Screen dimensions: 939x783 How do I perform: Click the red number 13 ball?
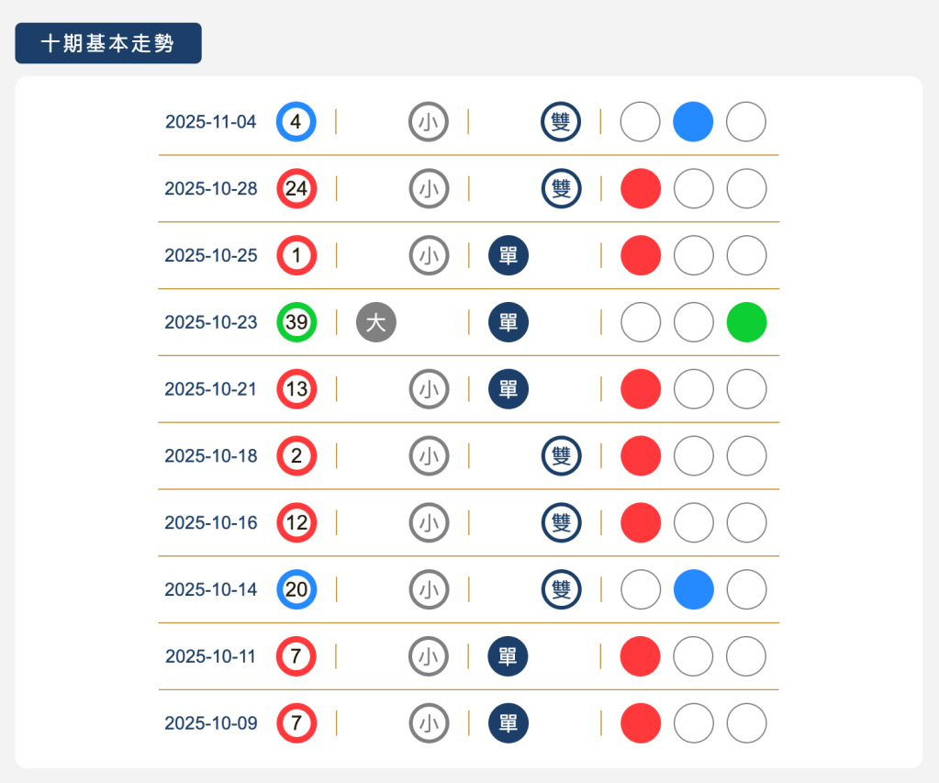click(296, 389)
